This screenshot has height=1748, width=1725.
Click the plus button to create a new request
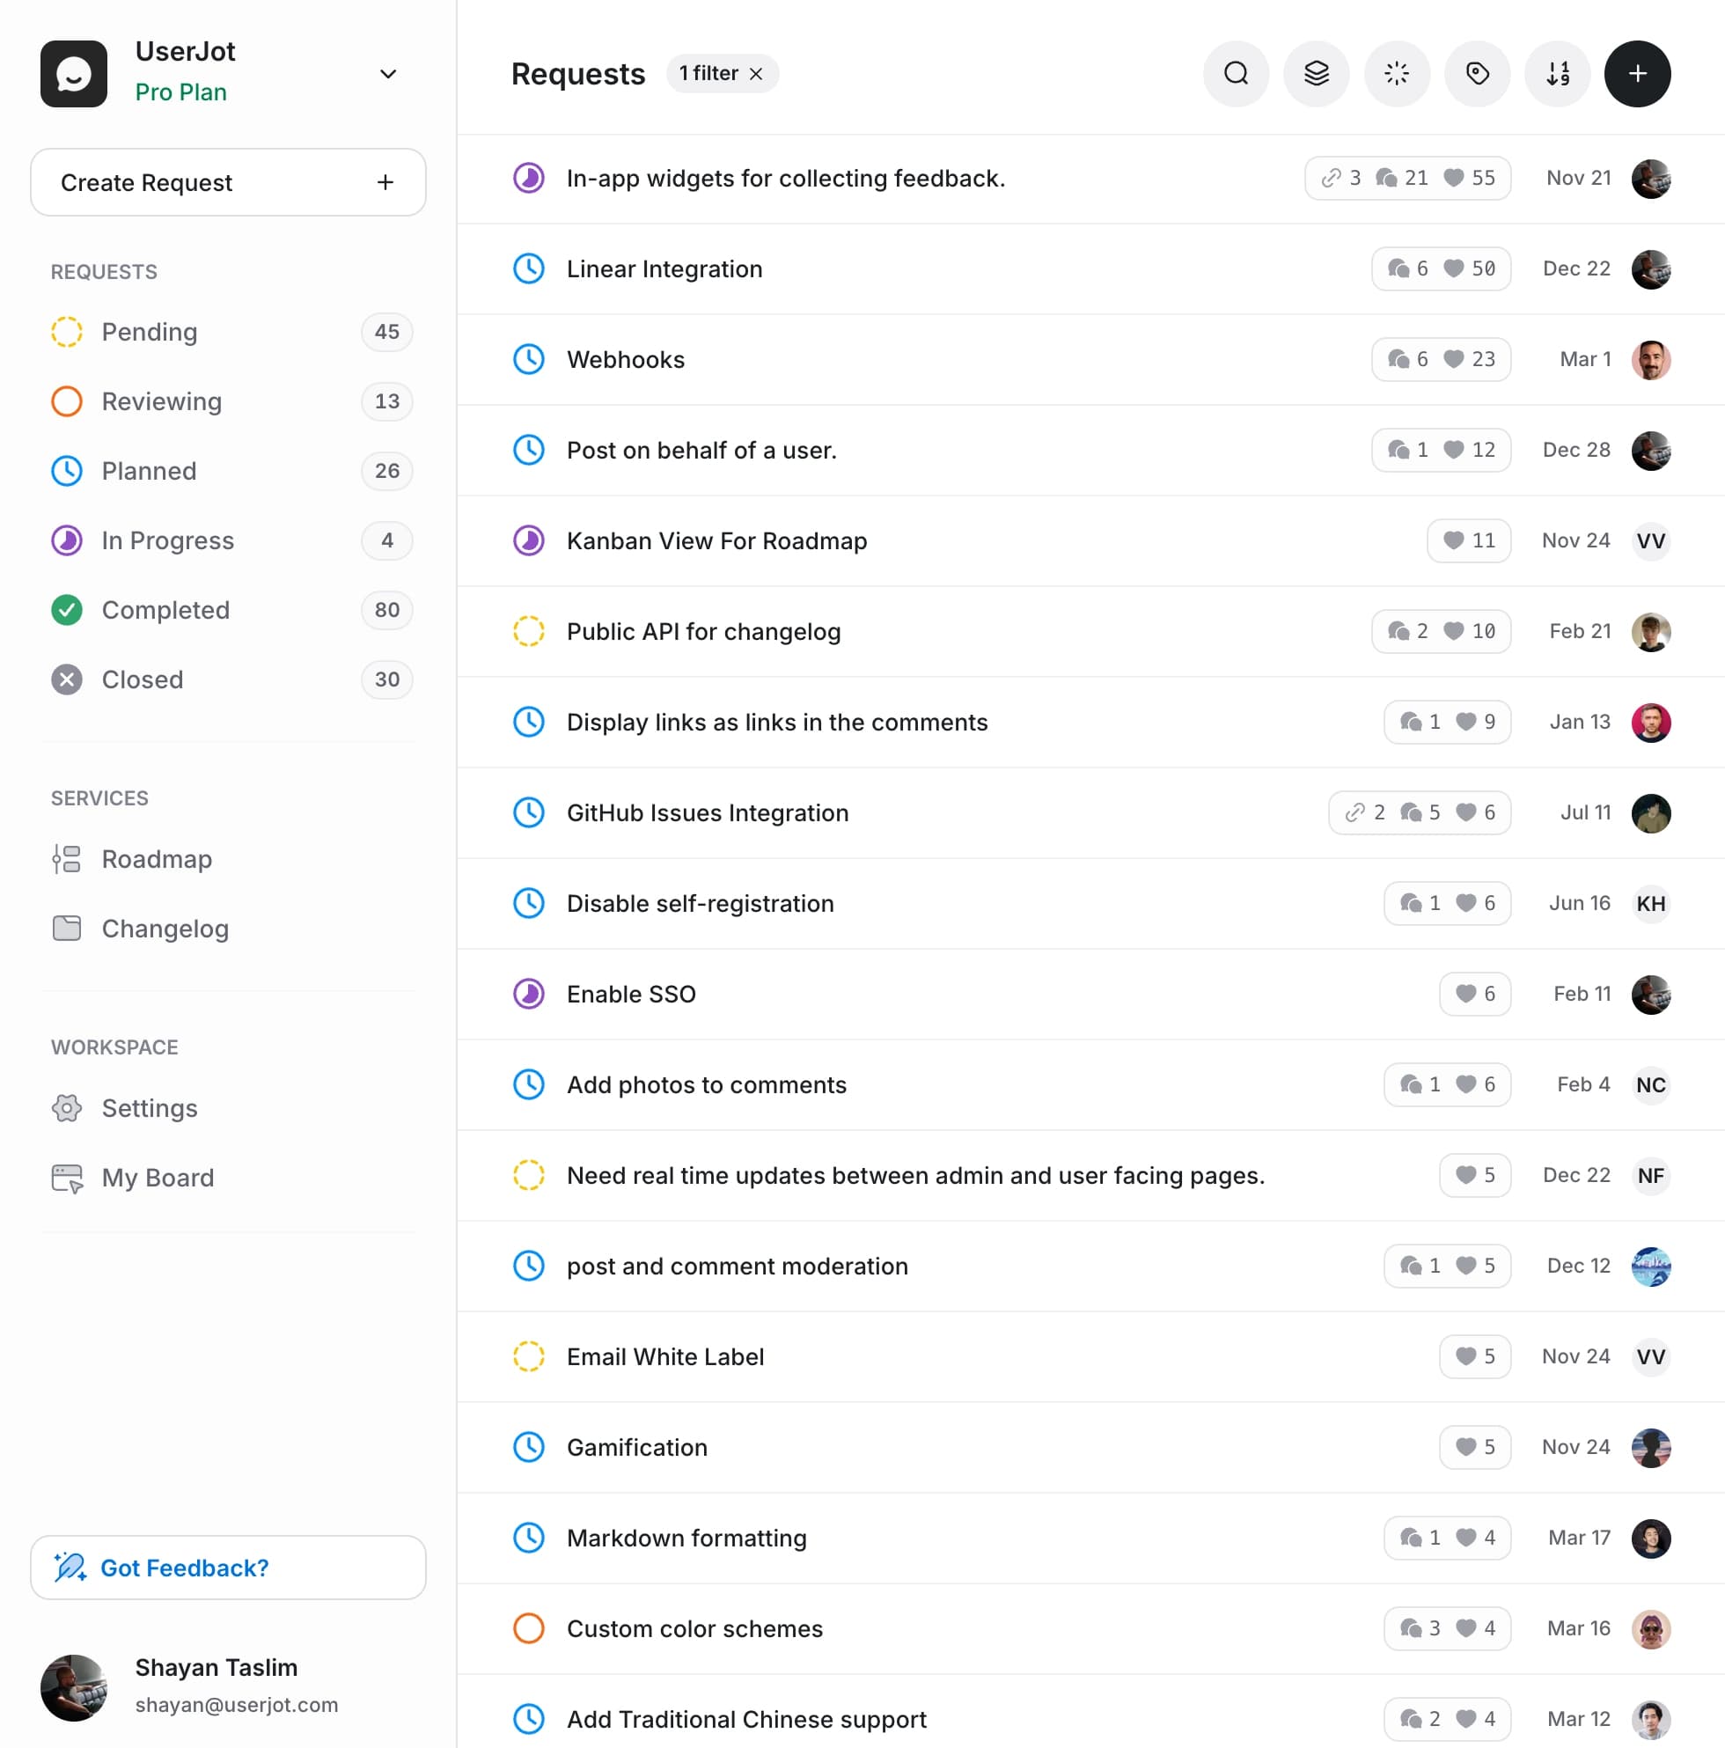pyautogui.click(x=1637, y=73)
